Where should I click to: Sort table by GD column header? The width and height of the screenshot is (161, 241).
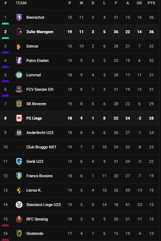coord(139,3)
